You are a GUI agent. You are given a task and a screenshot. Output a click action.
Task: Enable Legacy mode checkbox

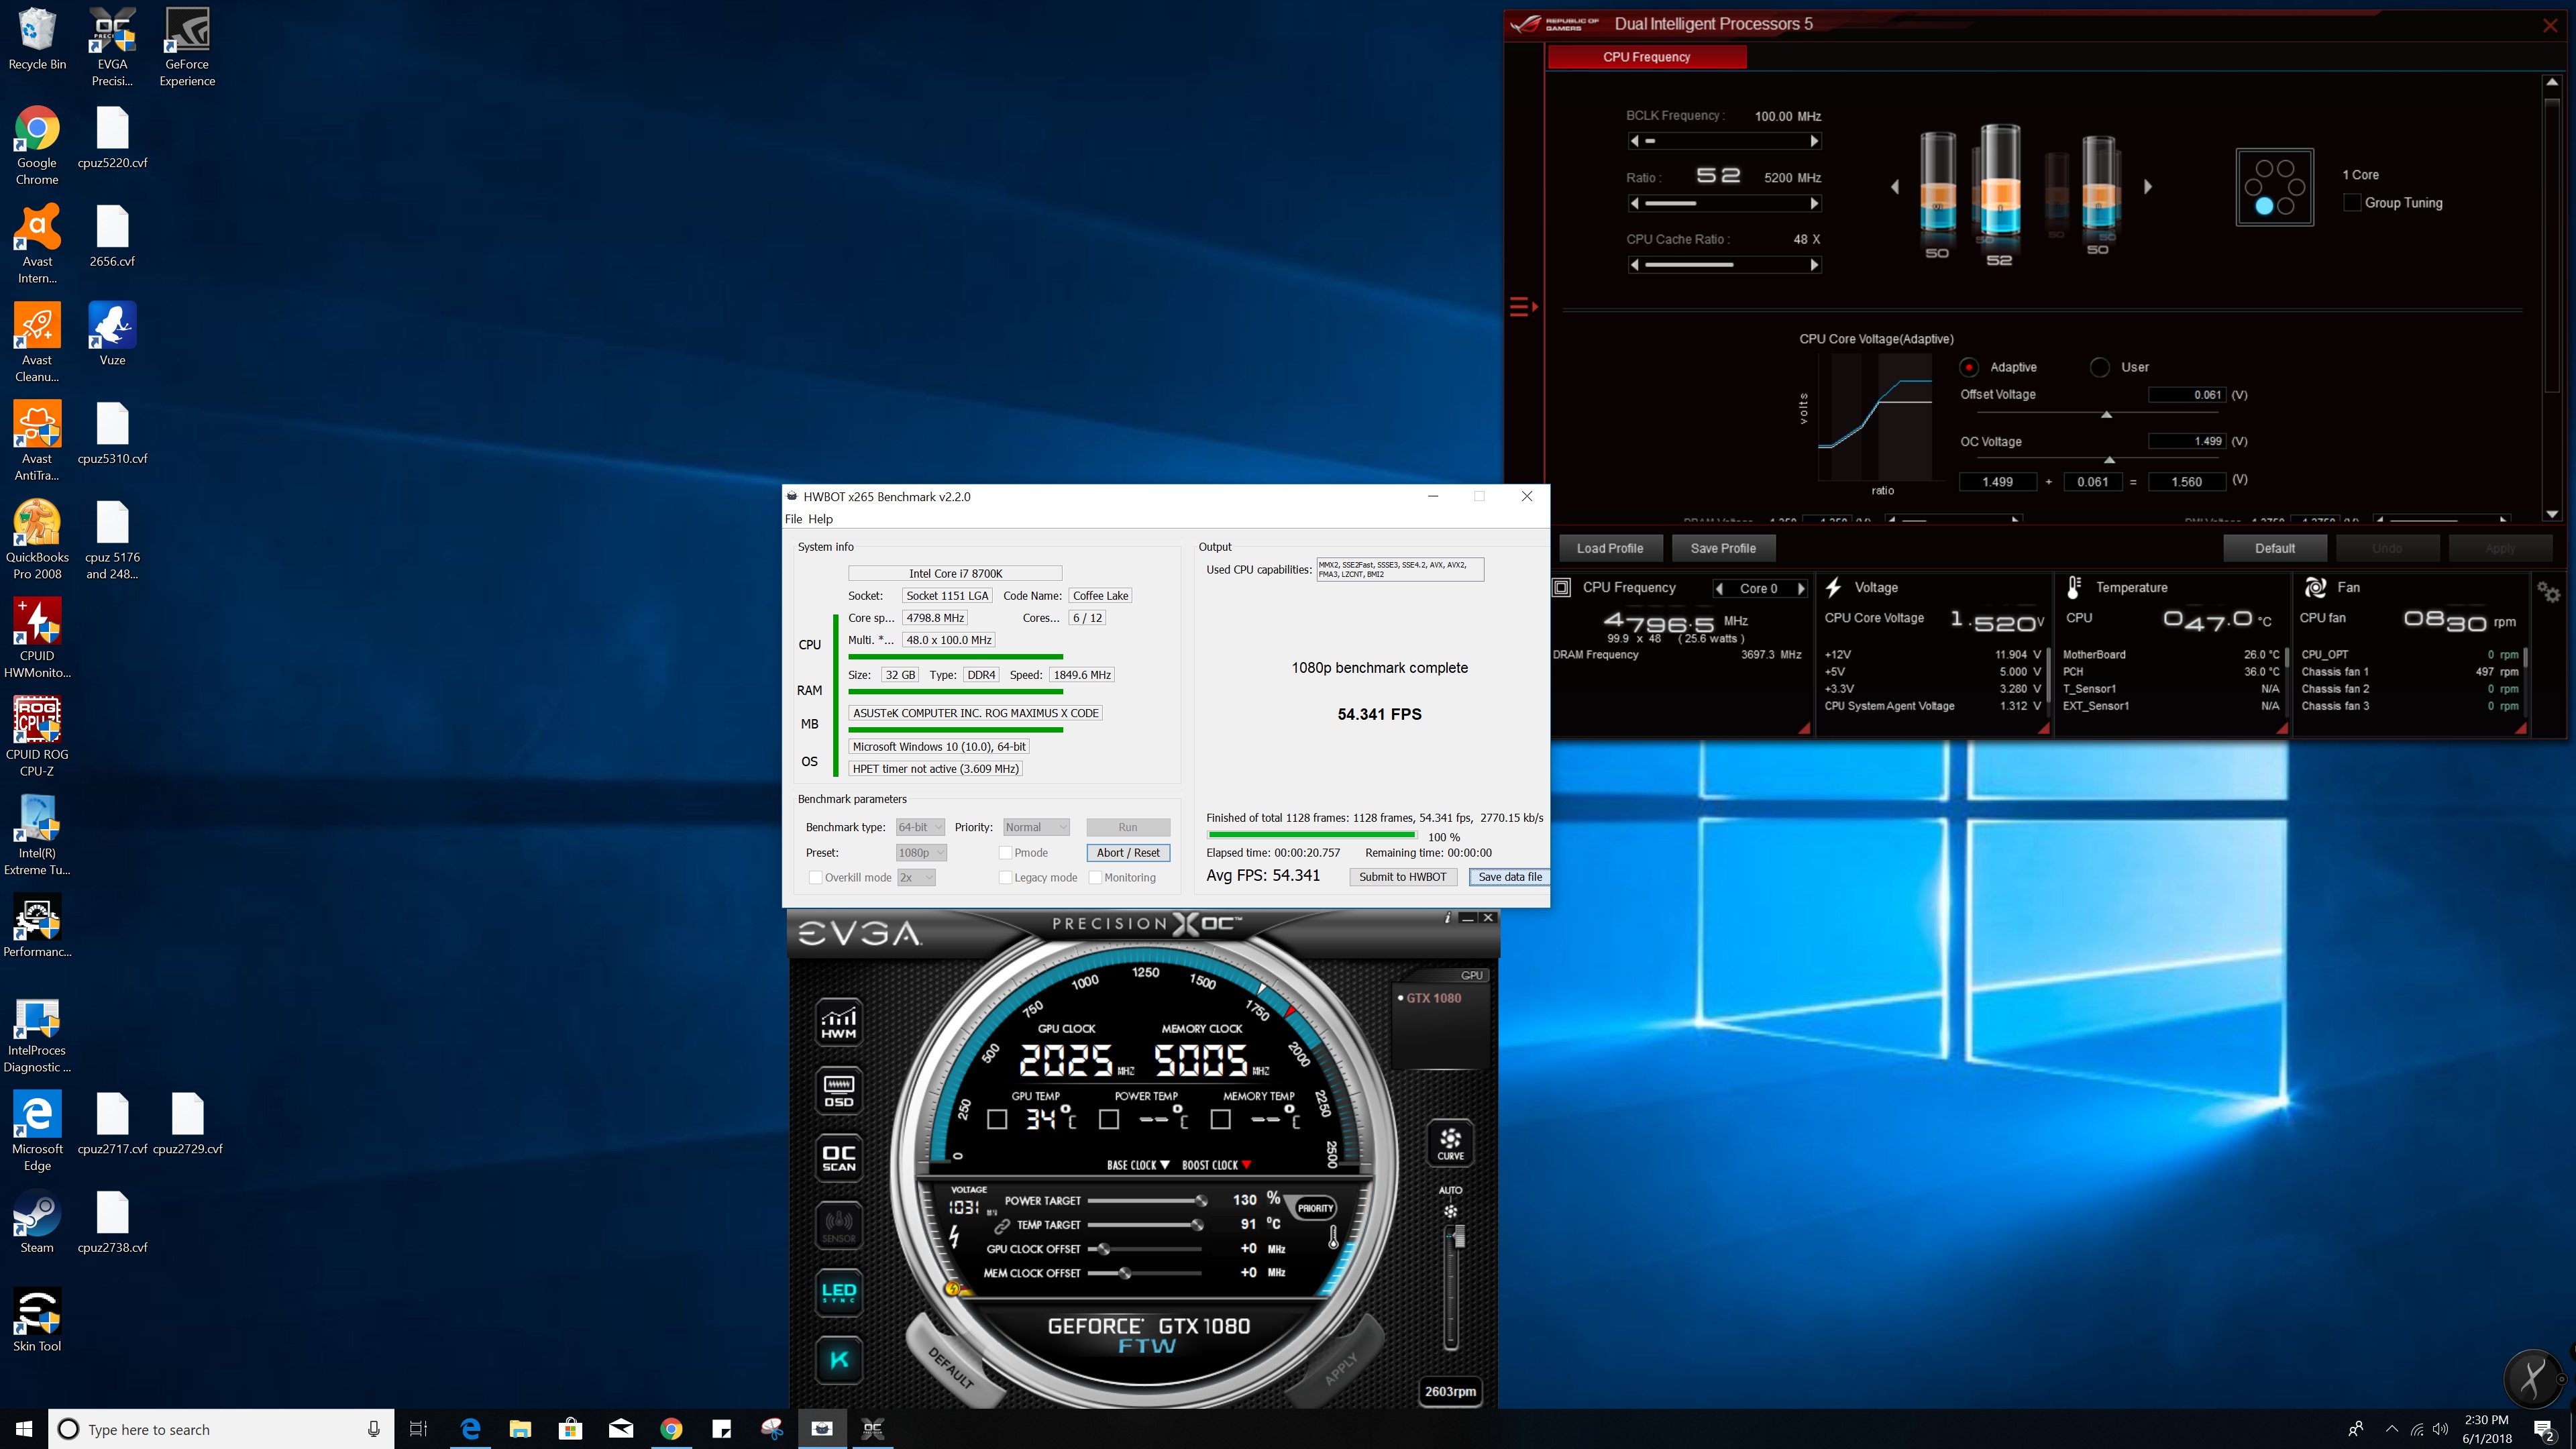pos(1005,878)
